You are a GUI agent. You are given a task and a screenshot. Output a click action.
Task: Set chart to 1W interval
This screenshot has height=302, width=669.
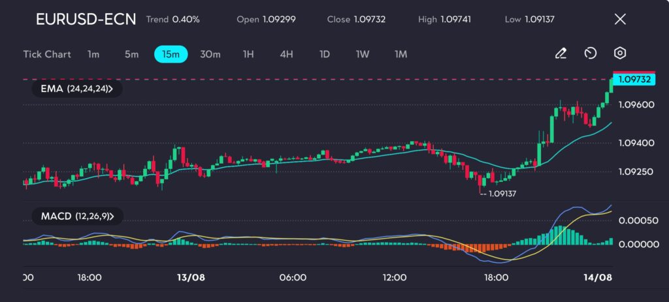pyautogui.click(x=363, y=54)
